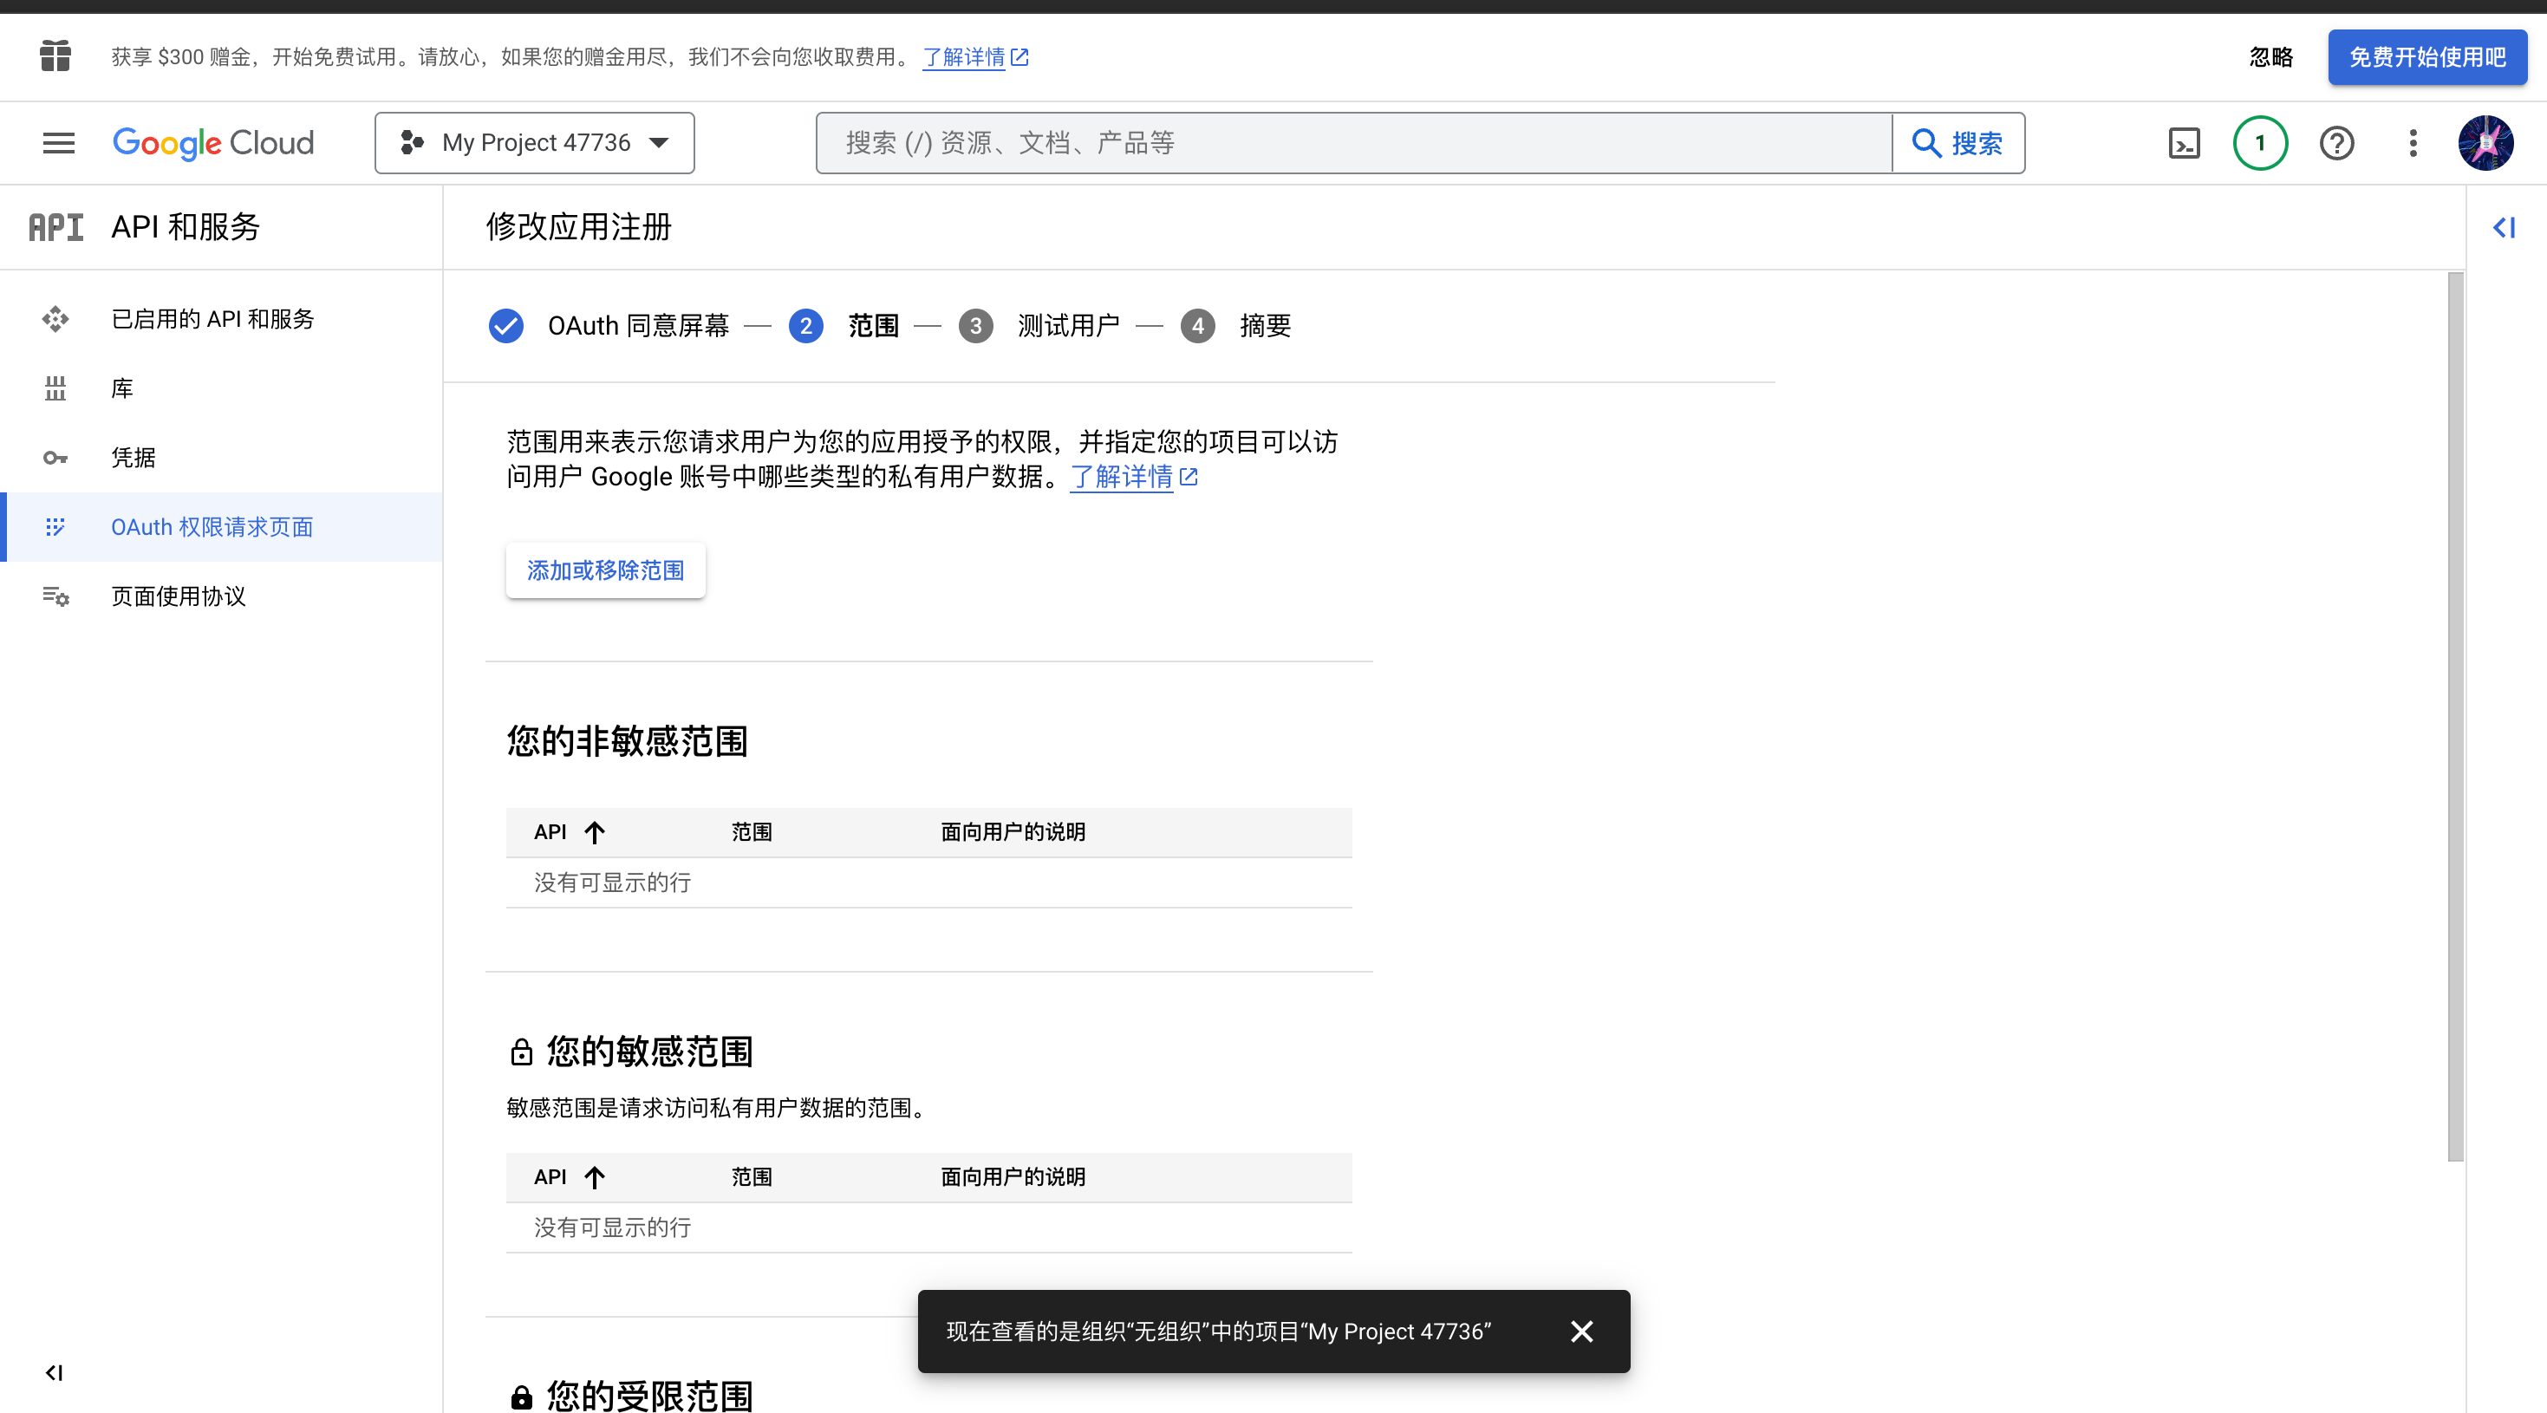Viewport: 2547px width, 1413px height.
Task: Open 库 sidebar item
Action: click(221, 388)
